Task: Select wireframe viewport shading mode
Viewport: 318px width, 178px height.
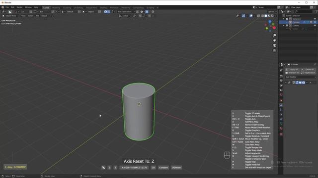Action: tap(263, 16)
